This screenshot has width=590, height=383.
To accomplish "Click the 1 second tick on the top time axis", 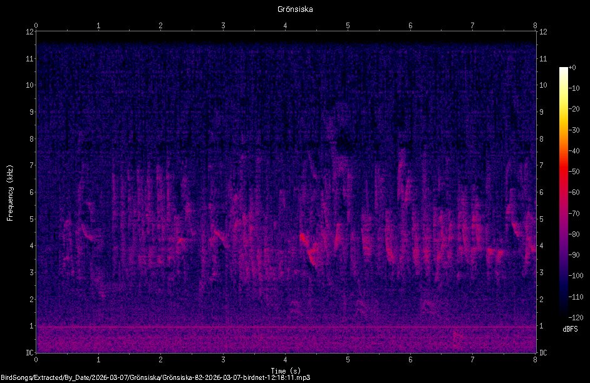I will tap(98, 26).
